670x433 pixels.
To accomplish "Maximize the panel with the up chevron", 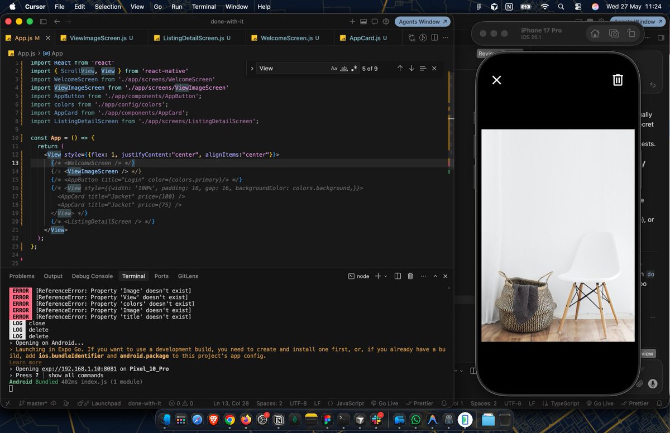I will [x=435, y=276].
